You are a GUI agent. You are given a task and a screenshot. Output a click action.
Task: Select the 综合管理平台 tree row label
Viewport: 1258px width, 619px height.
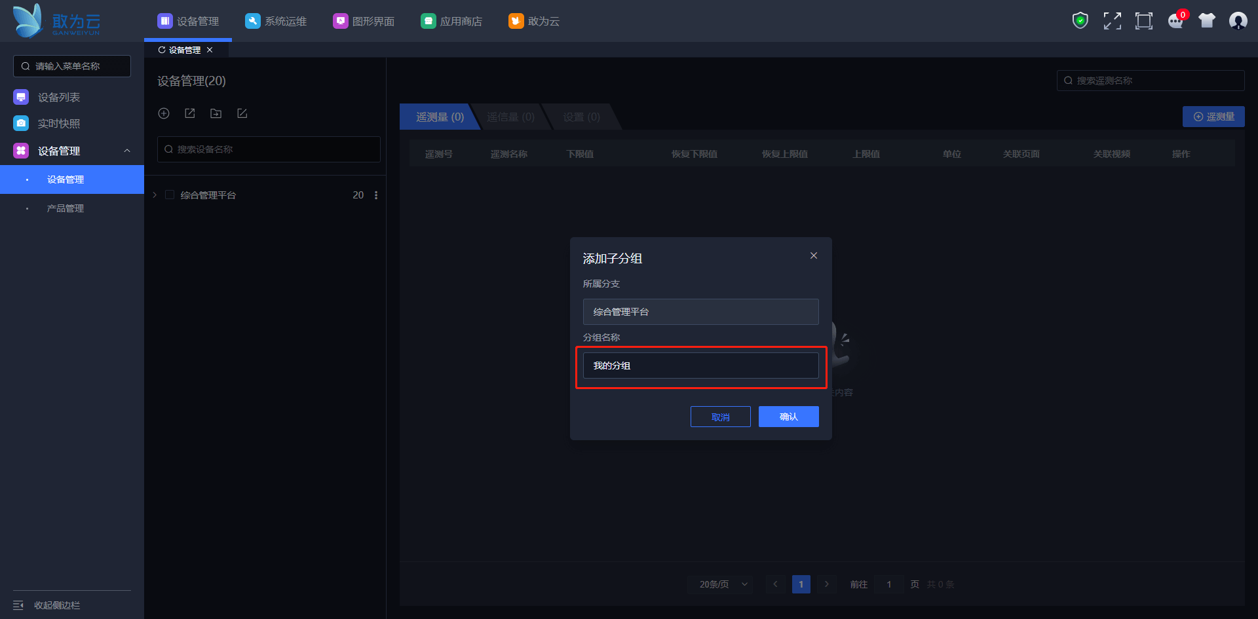[208, 195]
